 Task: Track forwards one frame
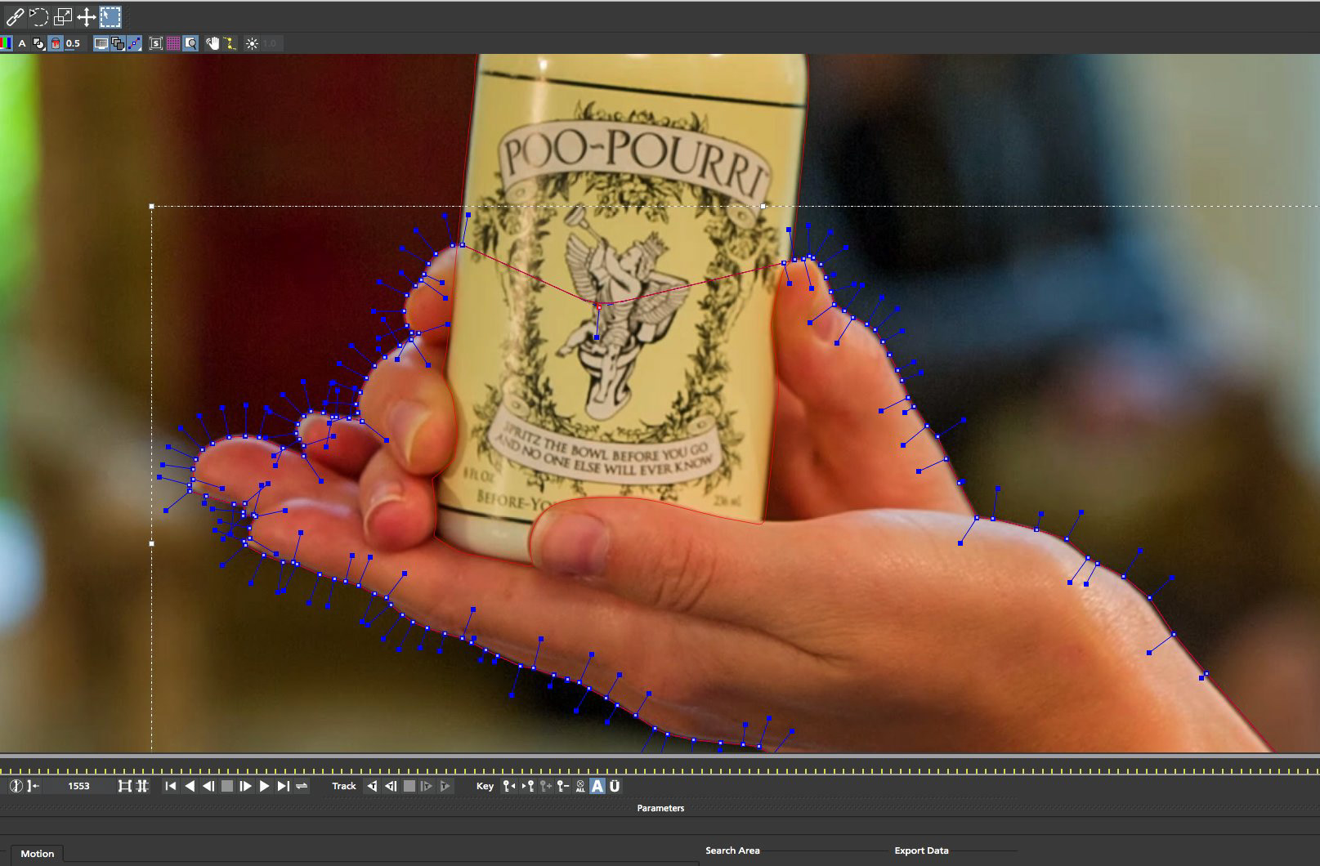426,786
